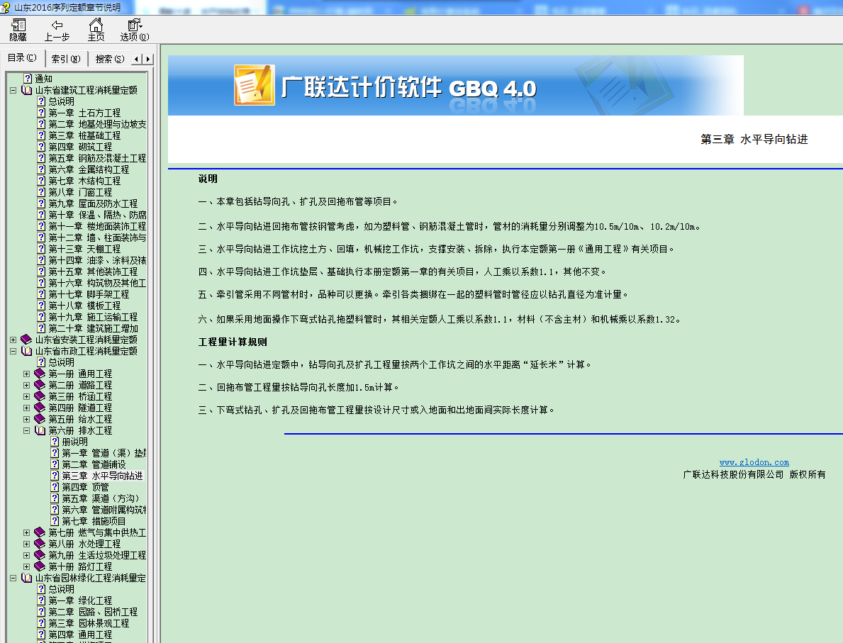
Task: Click the book icon beside 第八册 水处理工程
Action: tap(40, 544)
